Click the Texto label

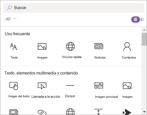click(x=14, y=57)
